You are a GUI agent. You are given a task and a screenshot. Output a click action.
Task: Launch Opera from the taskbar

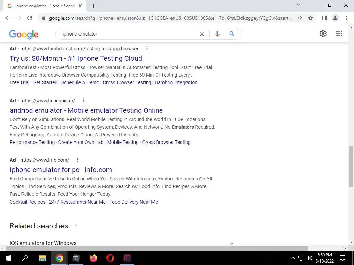coord(110,258)
